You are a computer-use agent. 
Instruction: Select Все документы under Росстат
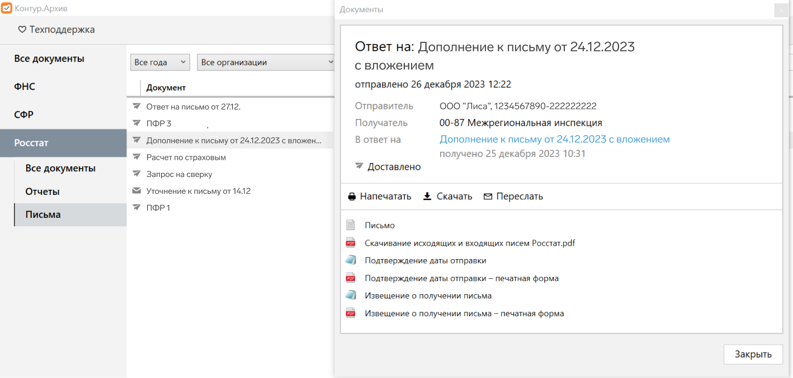(x=60, y=168)
